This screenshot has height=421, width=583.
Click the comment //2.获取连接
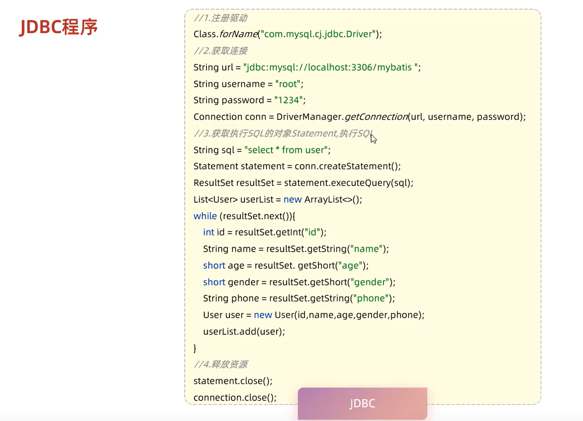tap(220, 51)
